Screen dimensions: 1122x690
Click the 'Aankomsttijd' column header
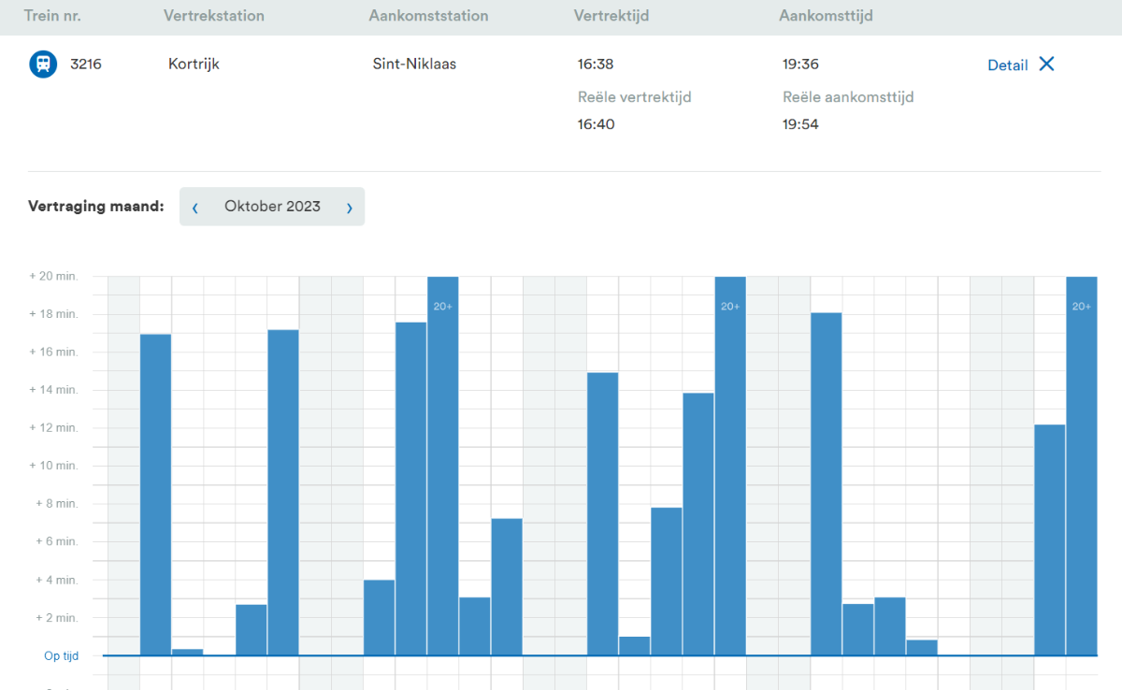[826, 16]
